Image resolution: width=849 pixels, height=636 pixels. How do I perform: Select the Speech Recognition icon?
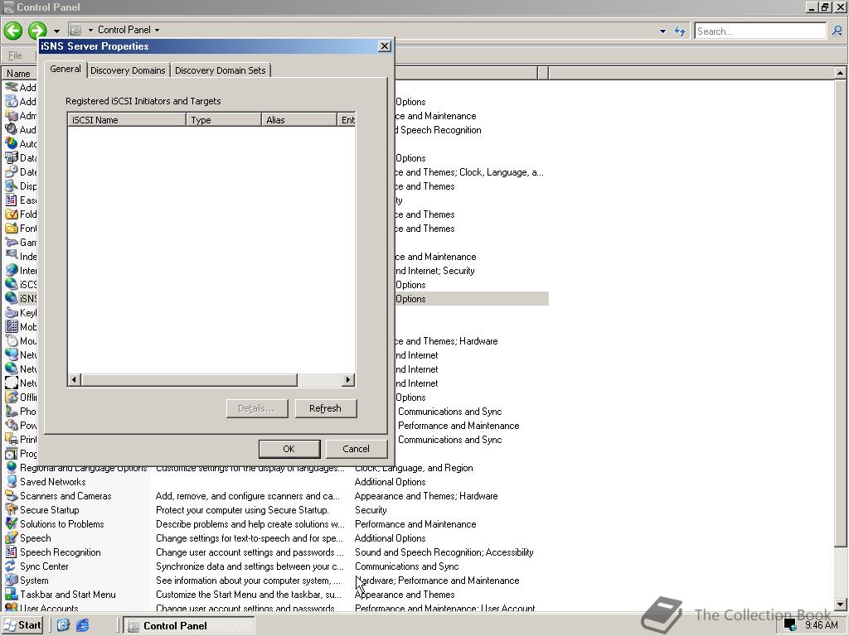pos(11,552)
